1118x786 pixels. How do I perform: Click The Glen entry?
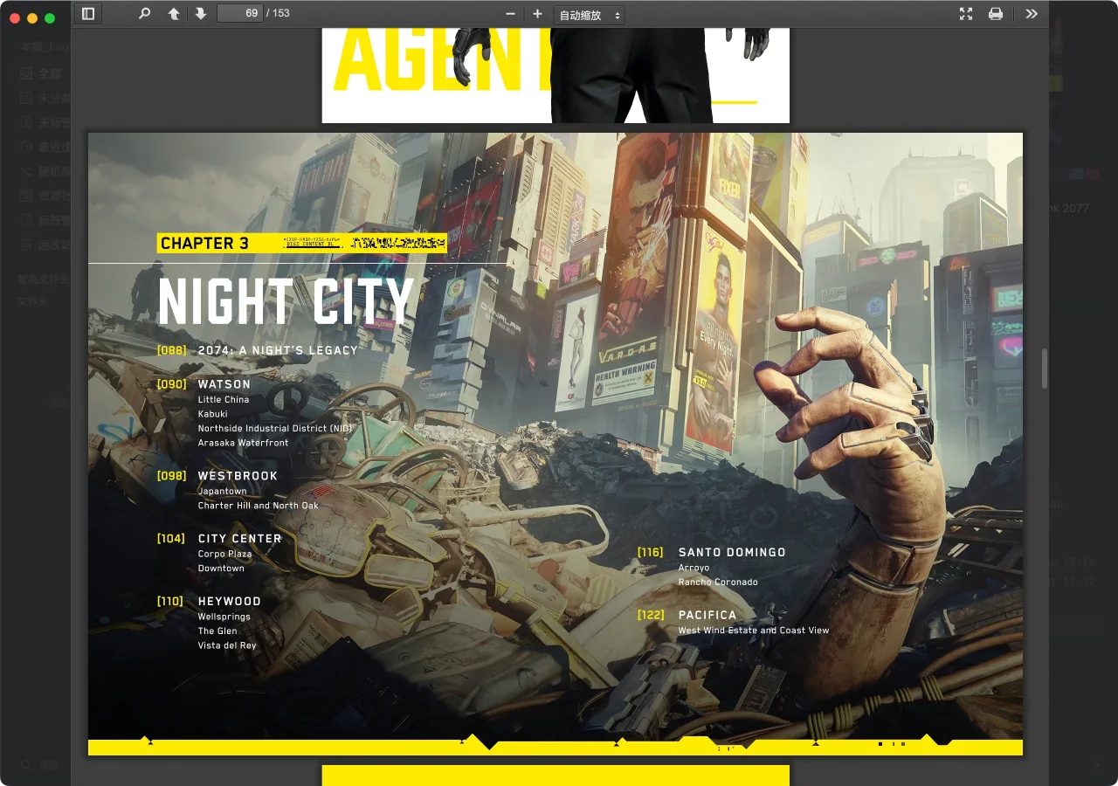(217, 631)
